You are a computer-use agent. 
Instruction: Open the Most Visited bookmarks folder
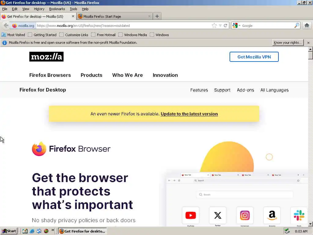[13, 35]
